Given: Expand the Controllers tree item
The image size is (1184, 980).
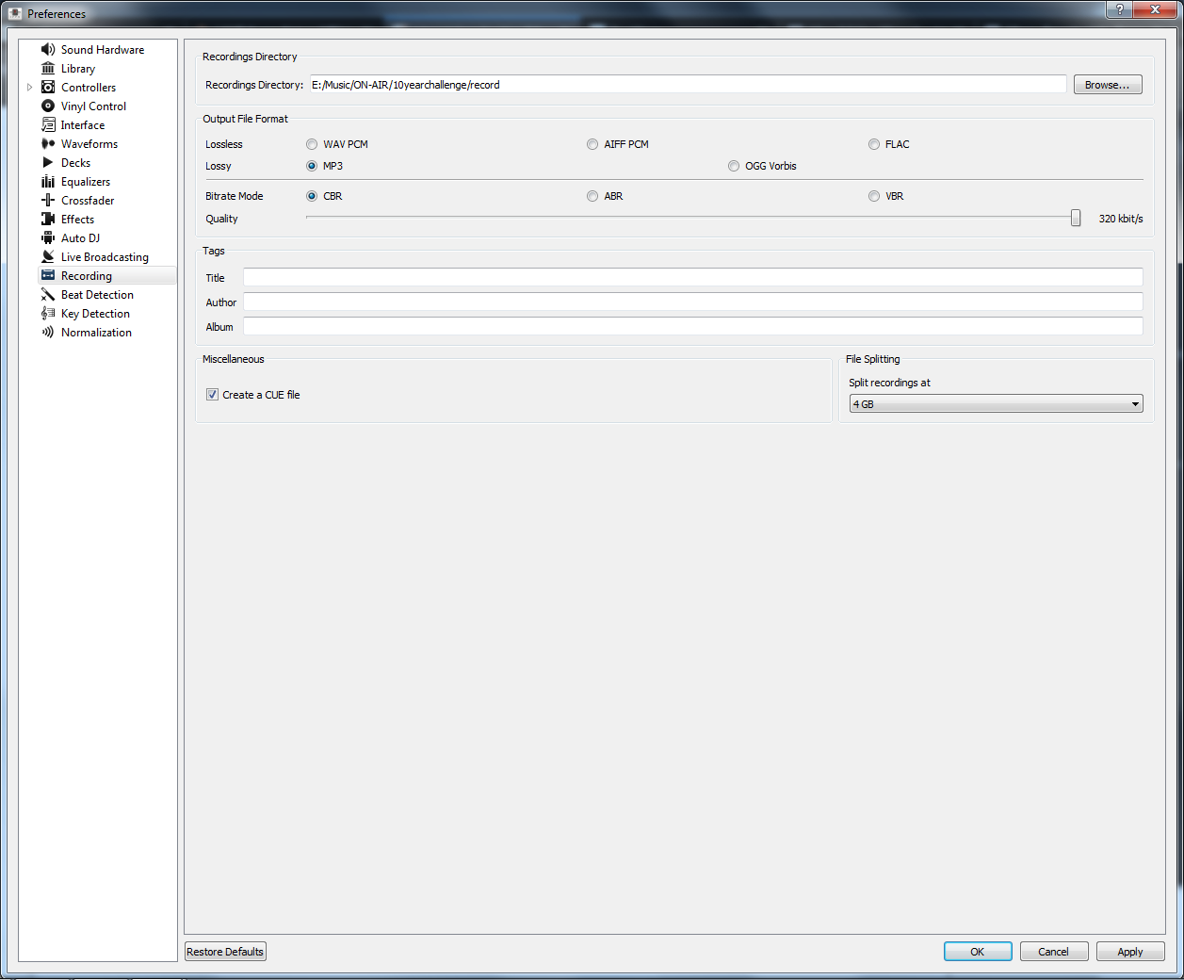Looking at the screenshot, I should point(29,88).
